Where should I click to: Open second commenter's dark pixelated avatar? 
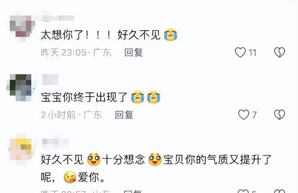(21, 88)
